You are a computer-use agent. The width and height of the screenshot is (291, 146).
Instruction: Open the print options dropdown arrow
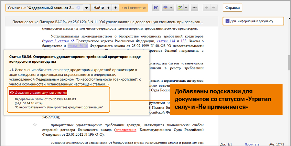171,7
